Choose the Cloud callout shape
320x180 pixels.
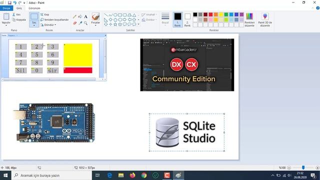point(134,24)
